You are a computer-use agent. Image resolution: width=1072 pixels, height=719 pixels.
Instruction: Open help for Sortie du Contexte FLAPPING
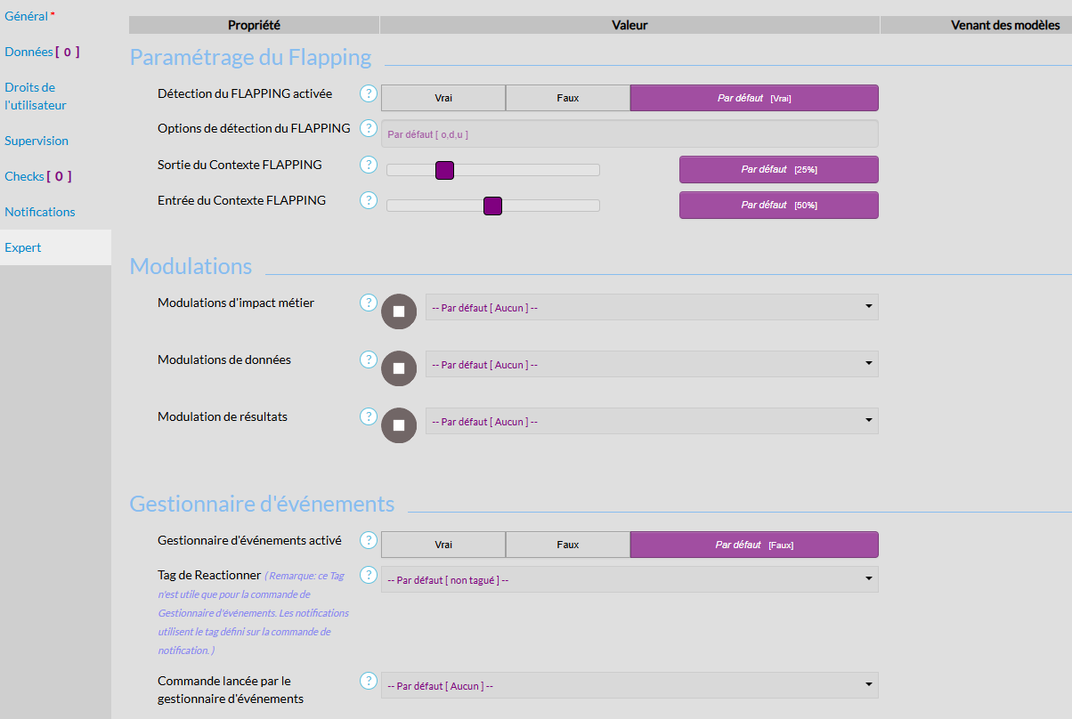click(x=369, y=165)
